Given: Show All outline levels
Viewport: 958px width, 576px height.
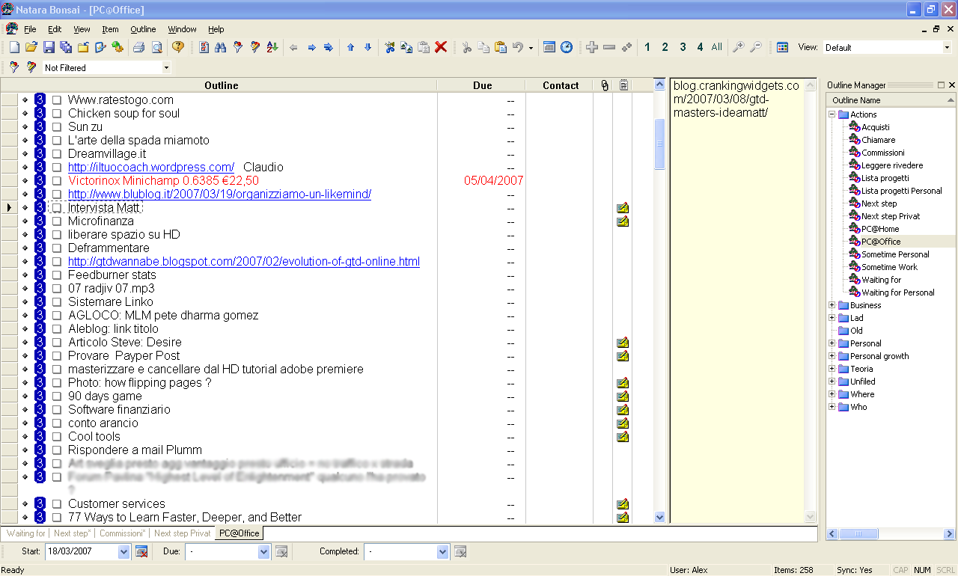Looking at the screenshot, I should (717, 47).
